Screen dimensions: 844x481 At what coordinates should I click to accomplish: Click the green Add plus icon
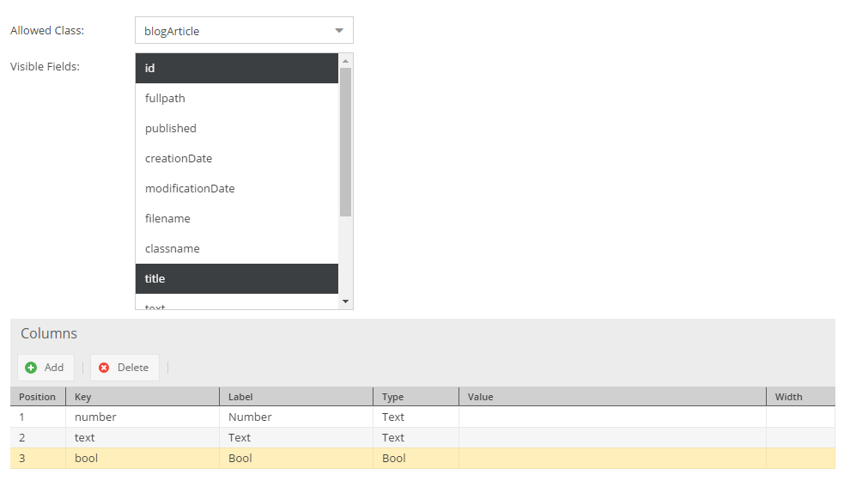pos(31,368)
